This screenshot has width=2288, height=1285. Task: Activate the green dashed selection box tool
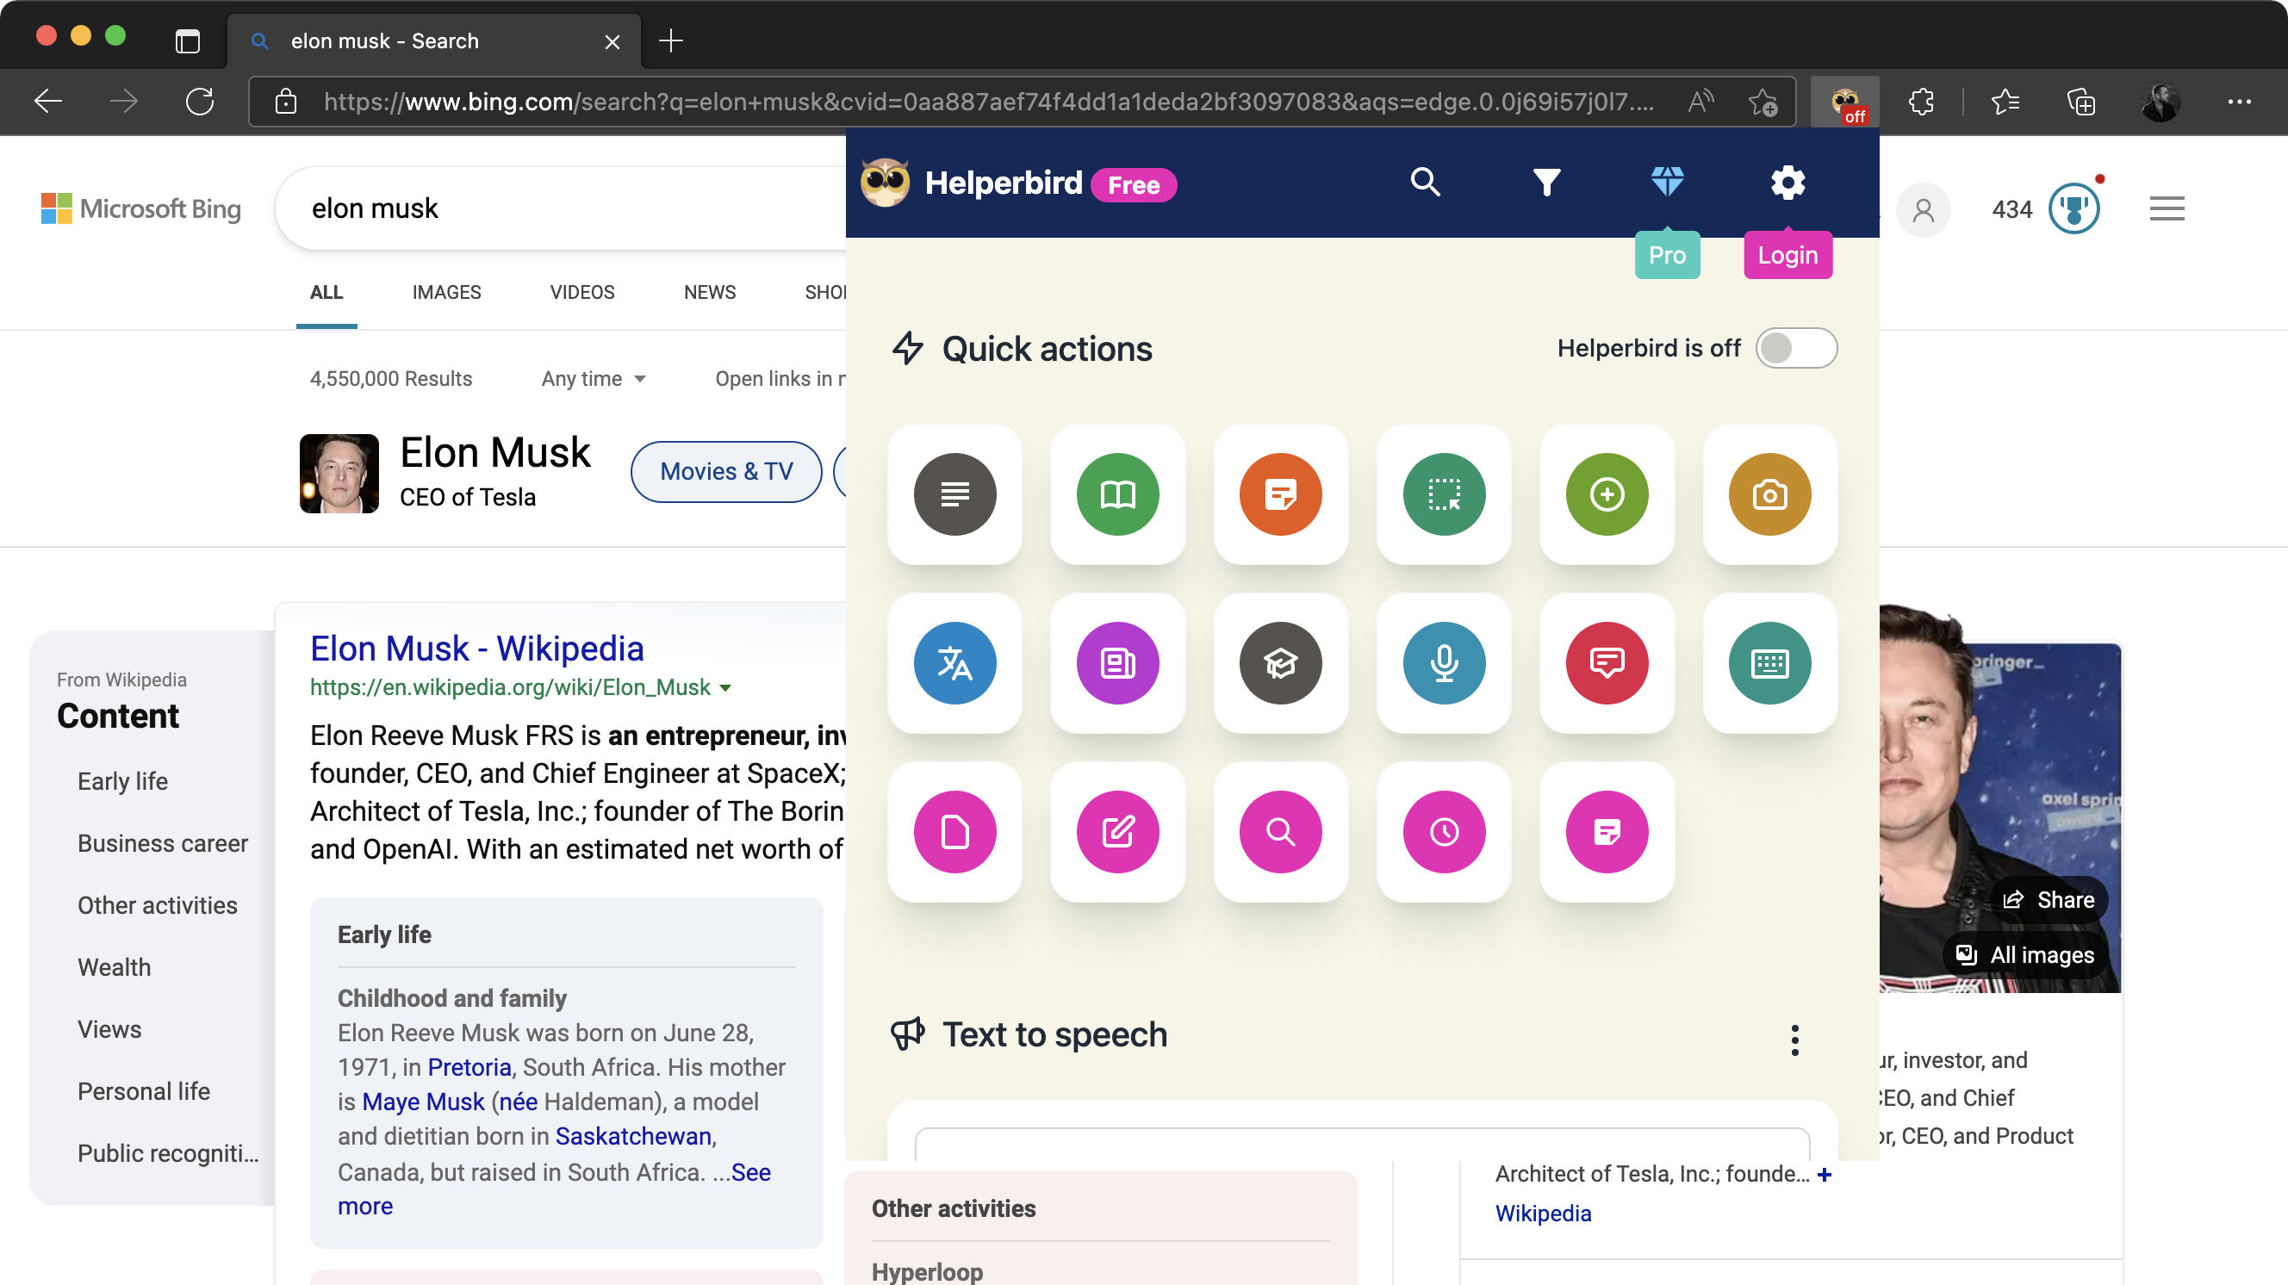1443,494
